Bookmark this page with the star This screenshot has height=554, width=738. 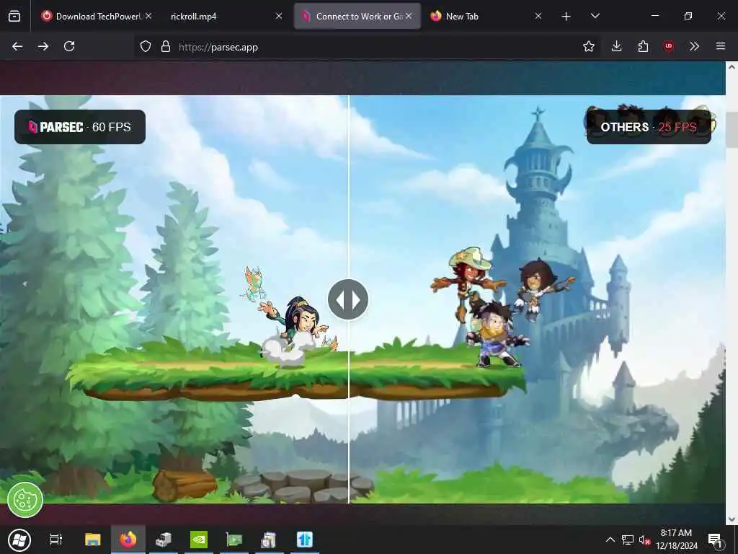click(x=588, y=46)
